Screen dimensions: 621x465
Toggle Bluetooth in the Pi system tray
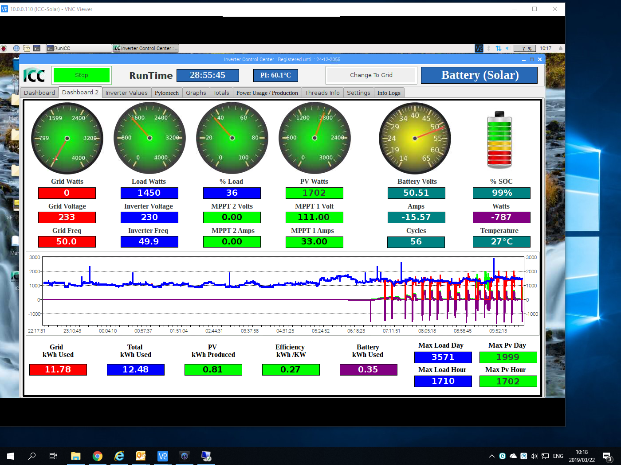(488, 48)
